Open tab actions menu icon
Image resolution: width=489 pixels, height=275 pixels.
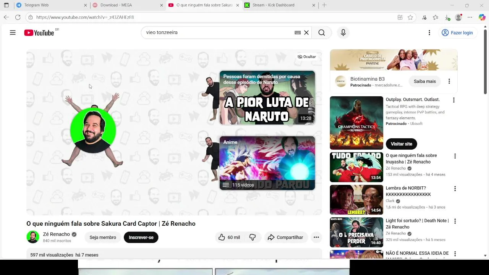6,5
